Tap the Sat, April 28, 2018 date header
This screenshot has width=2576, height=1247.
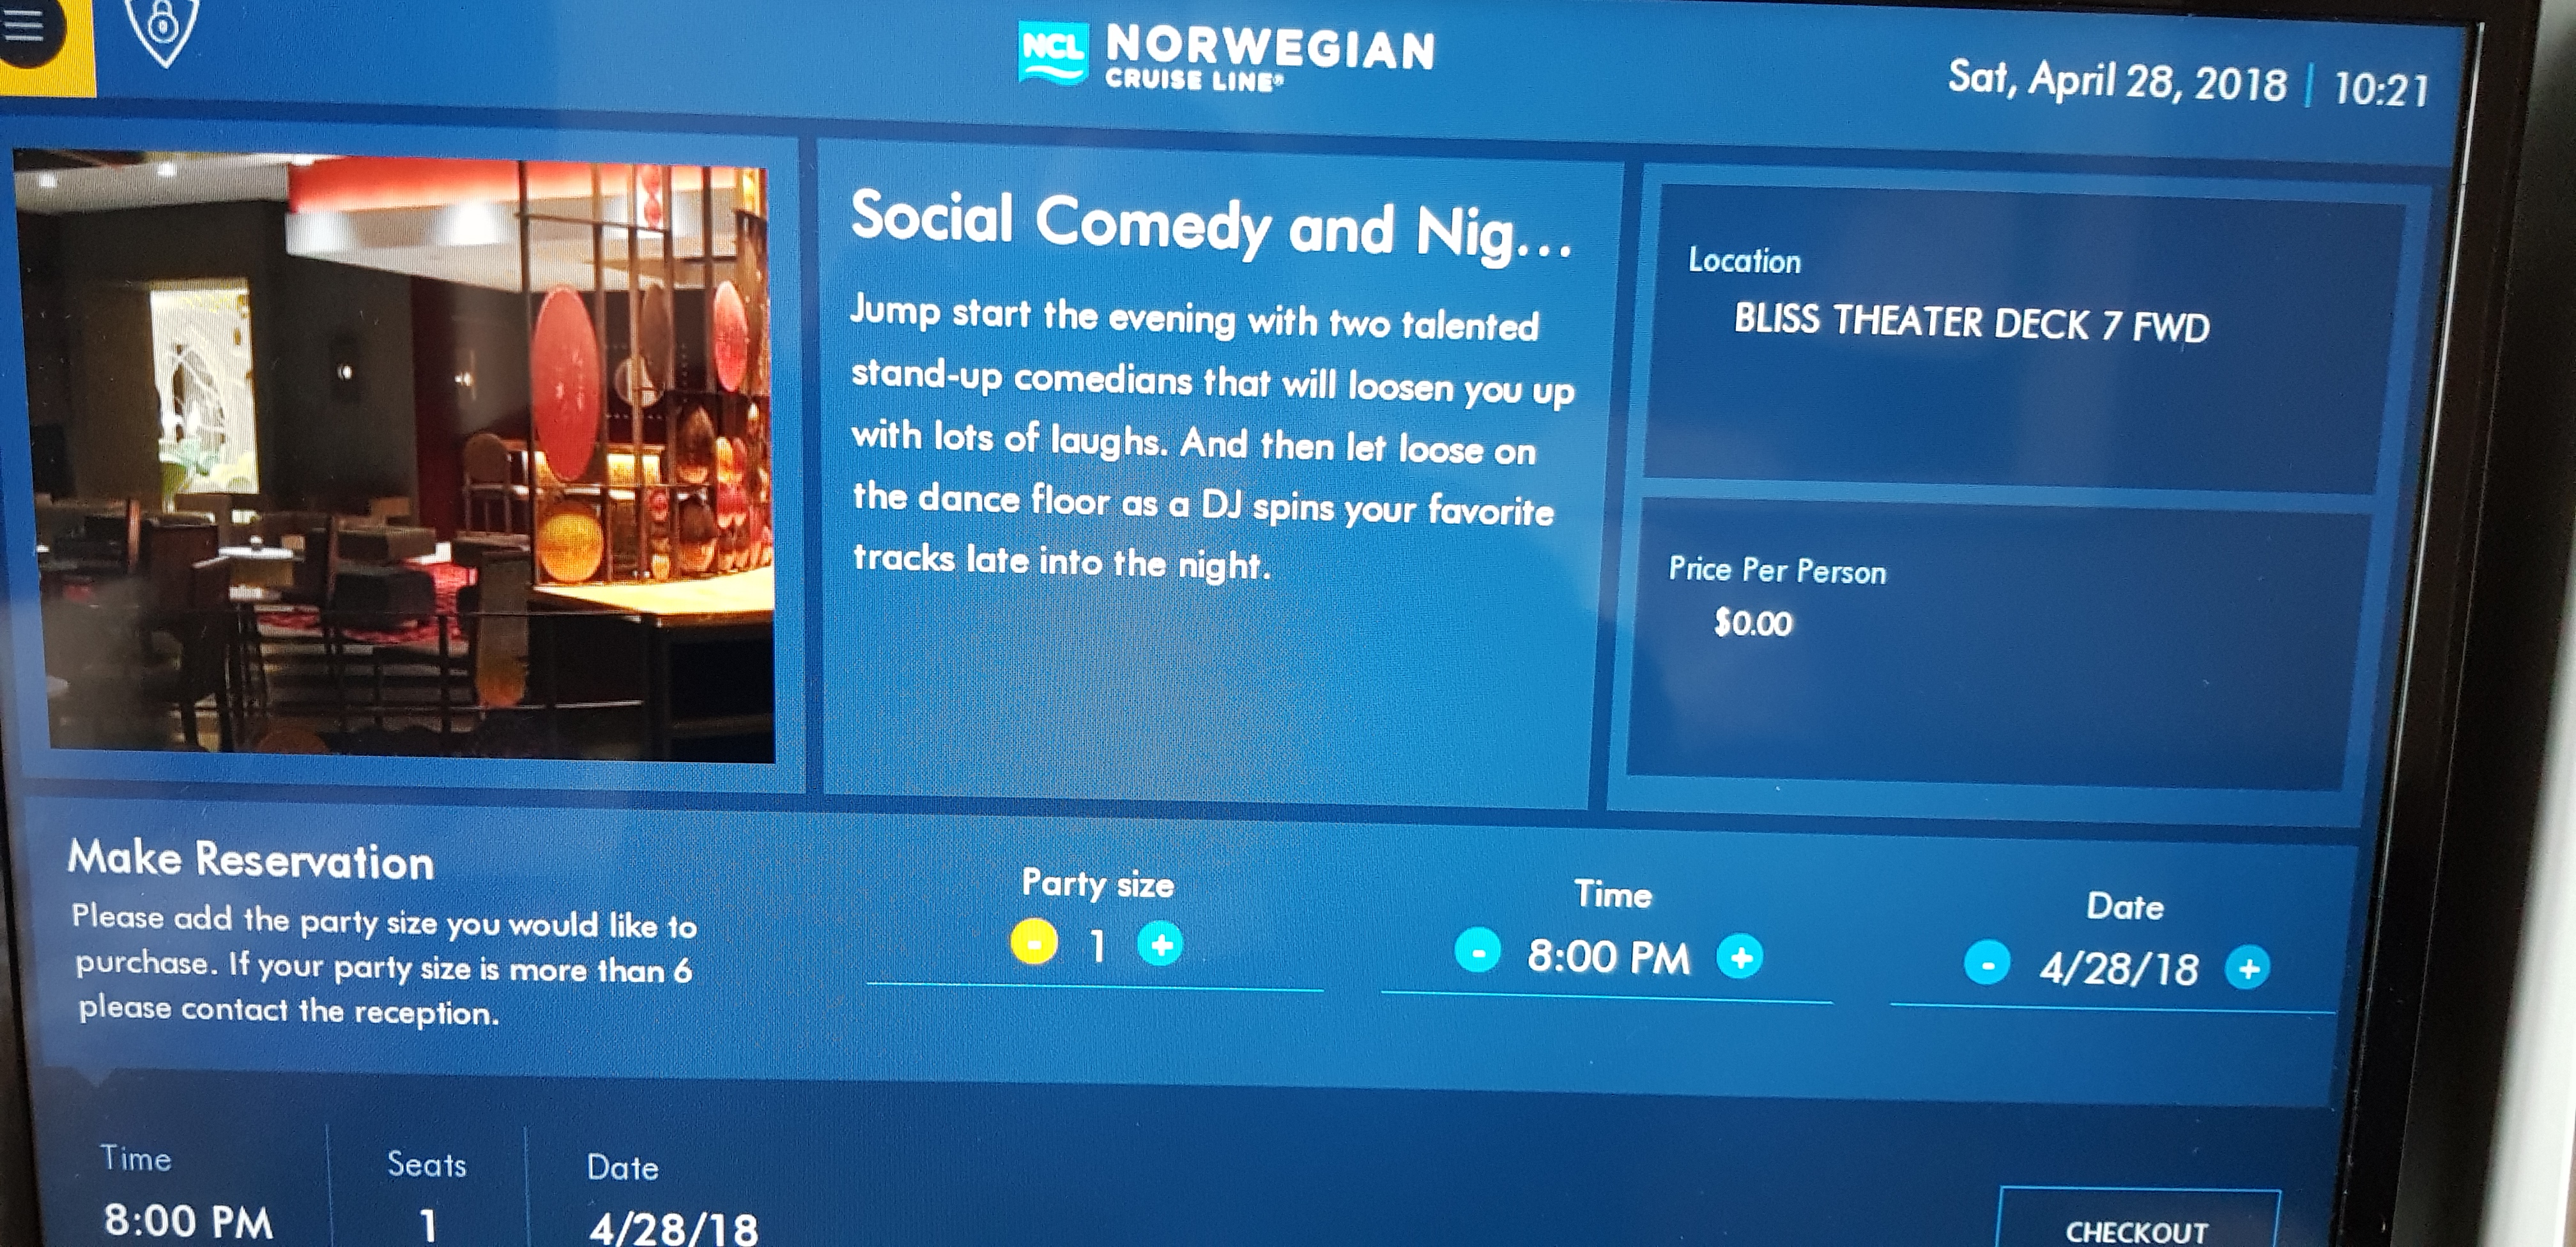click(x=2116, y=81)
